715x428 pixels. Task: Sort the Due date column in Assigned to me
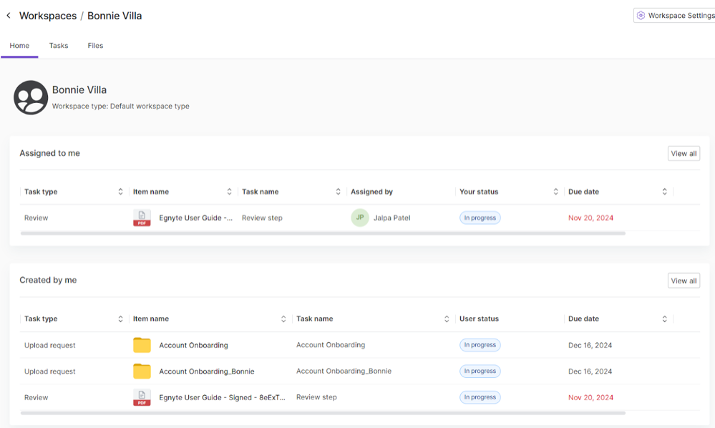(664, 191)
